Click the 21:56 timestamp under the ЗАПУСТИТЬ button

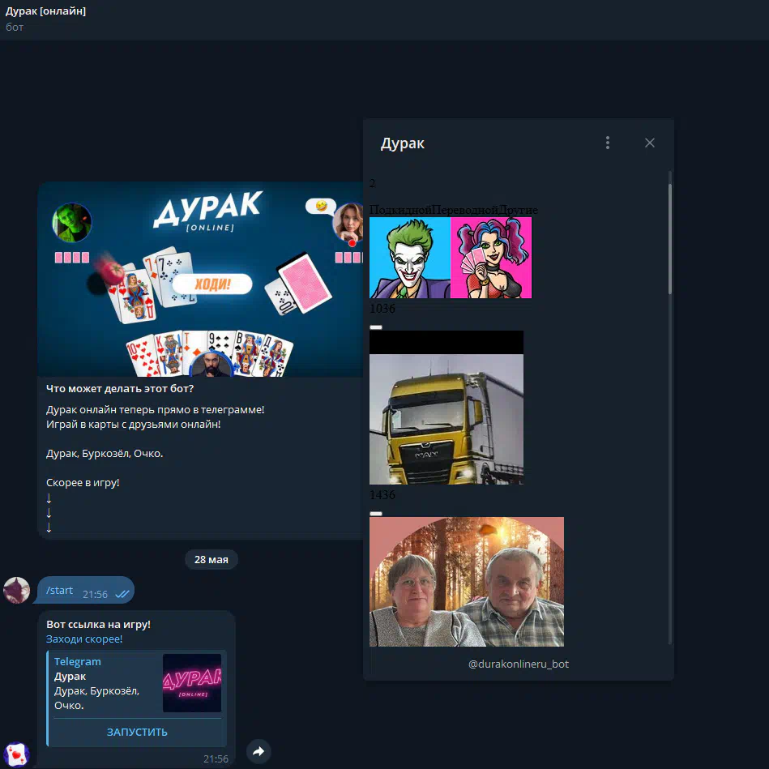[216, 759]
